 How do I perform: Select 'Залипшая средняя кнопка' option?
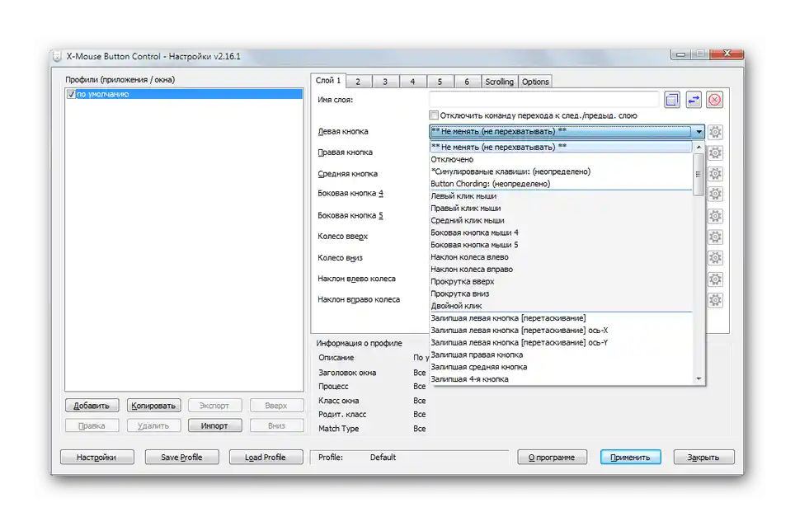(561, 367)
